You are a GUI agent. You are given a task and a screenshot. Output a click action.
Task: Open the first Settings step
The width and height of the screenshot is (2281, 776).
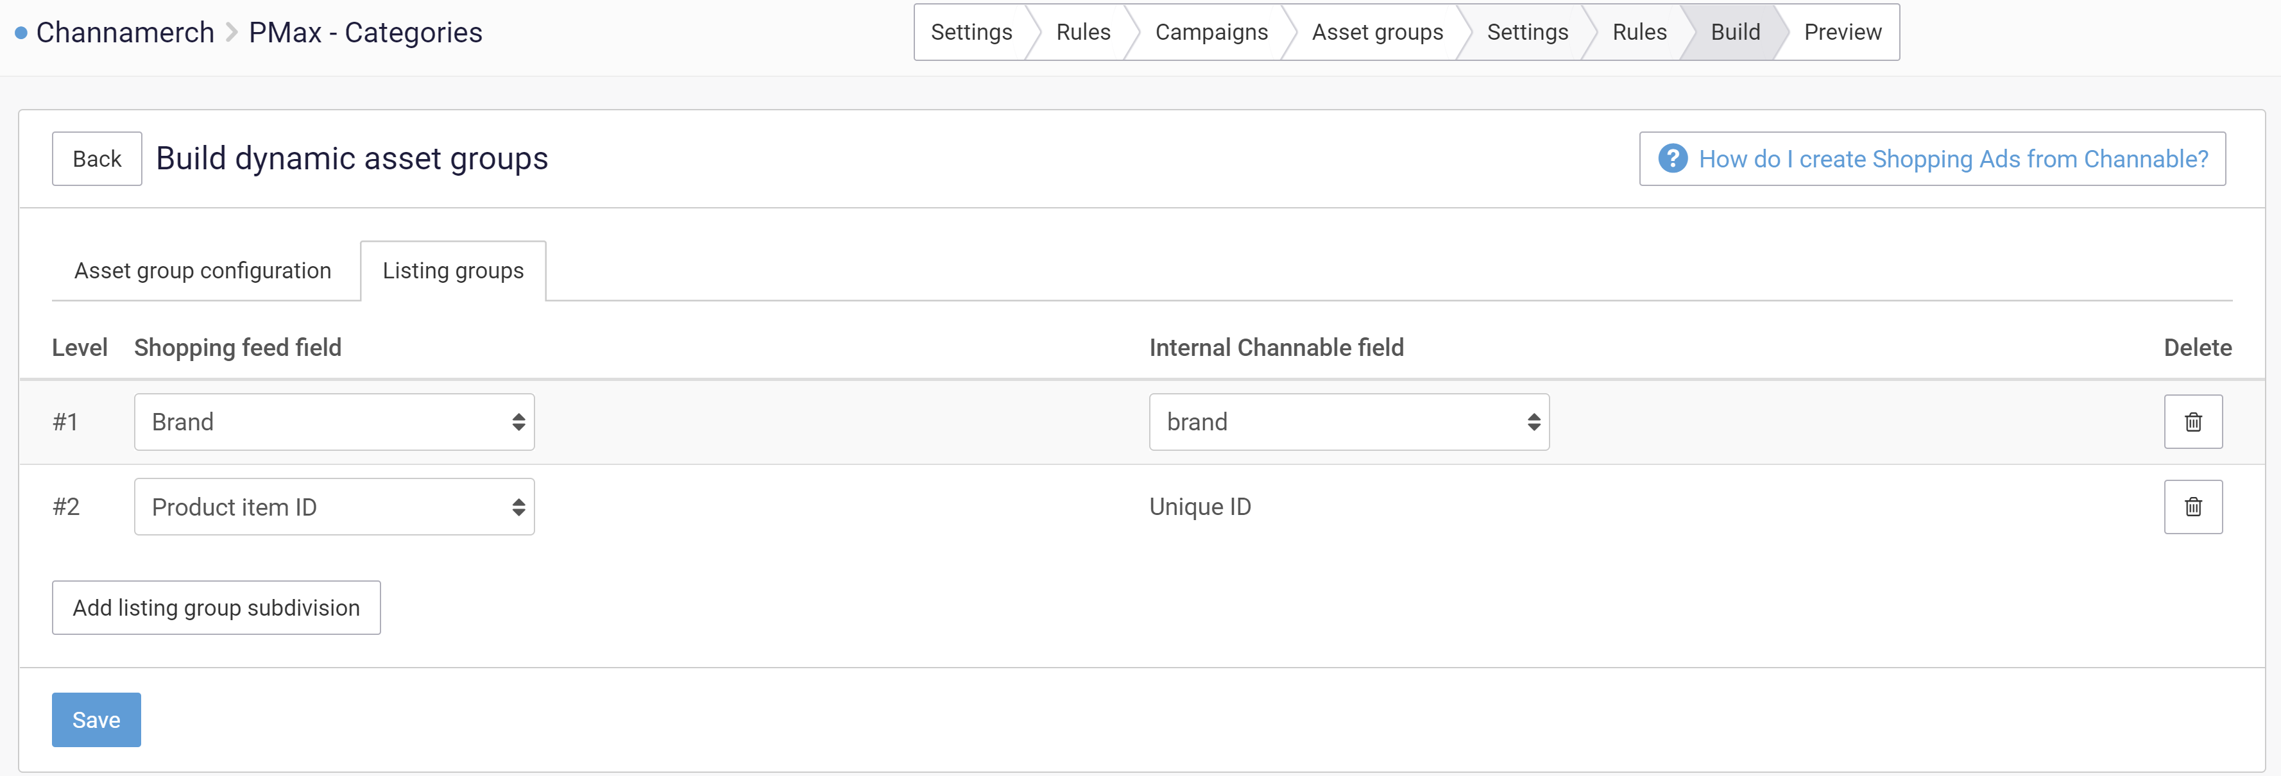click(971, 33)
